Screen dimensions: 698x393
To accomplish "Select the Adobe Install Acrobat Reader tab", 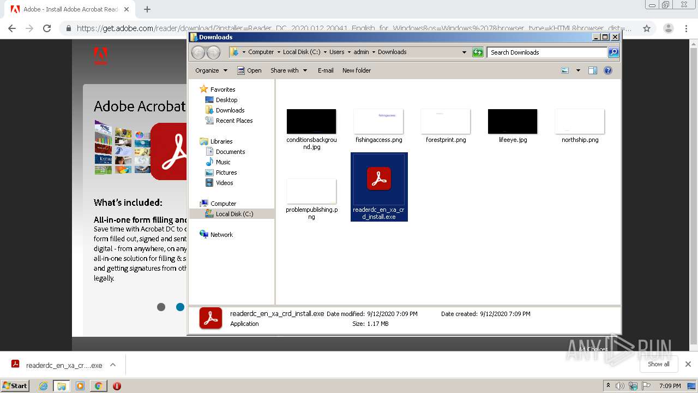I will click(x=70, y=9).
